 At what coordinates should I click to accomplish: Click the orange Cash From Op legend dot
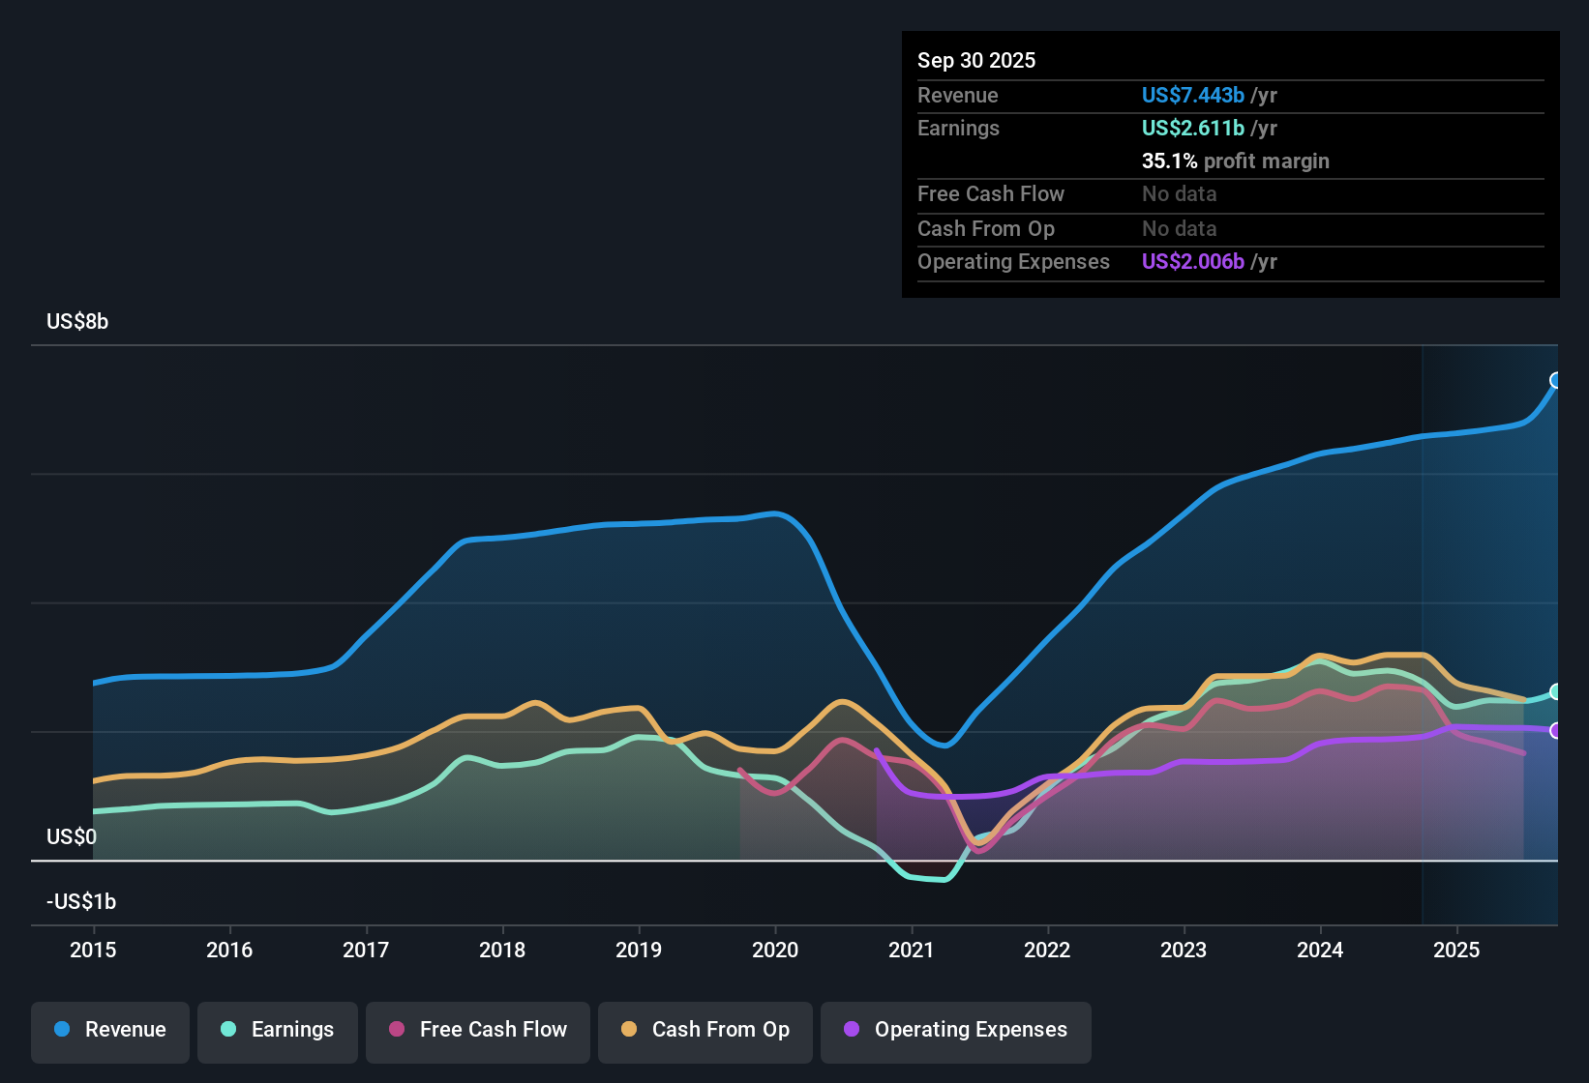(629, 1030)
